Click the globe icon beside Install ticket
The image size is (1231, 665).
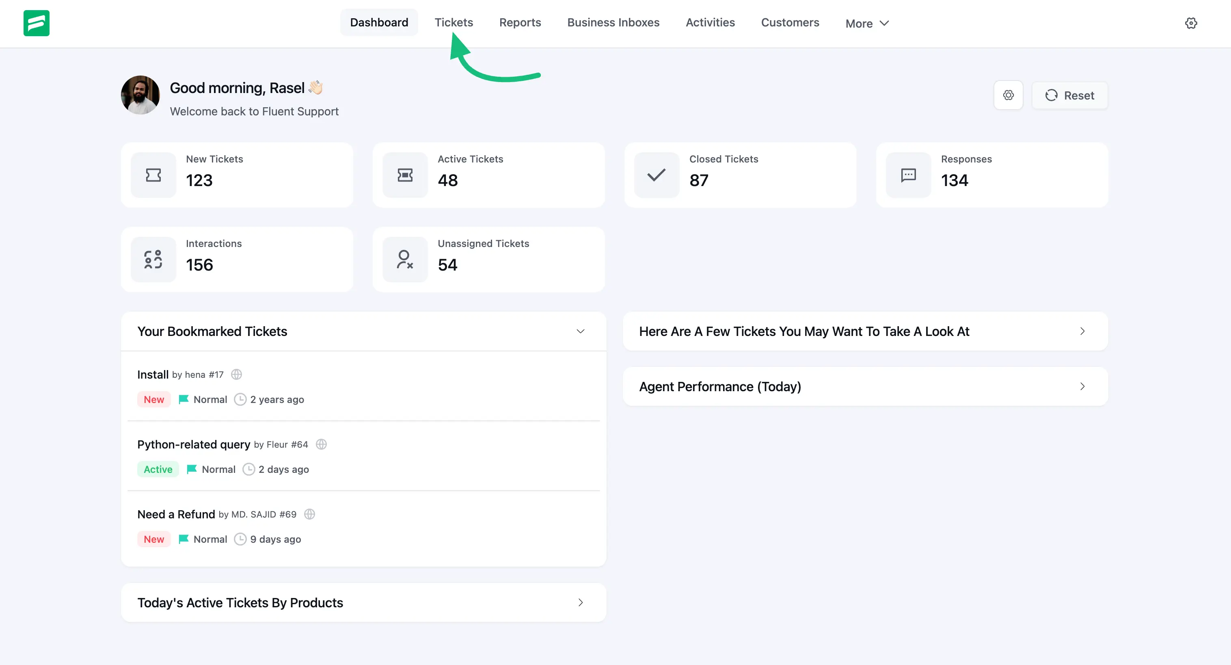tap(237, 374)
